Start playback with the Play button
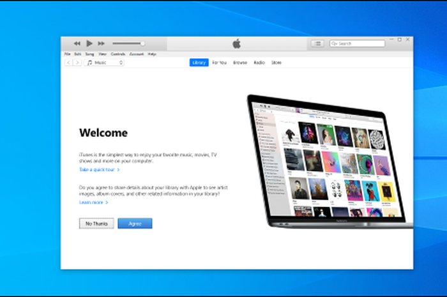Viewport: 447px width, 297px height. [x=89, y=43]
